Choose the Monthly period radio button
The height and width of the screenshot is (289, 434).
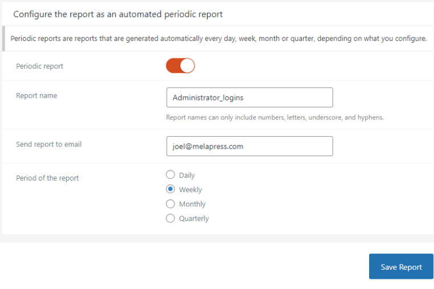click(x=171, y=204)
